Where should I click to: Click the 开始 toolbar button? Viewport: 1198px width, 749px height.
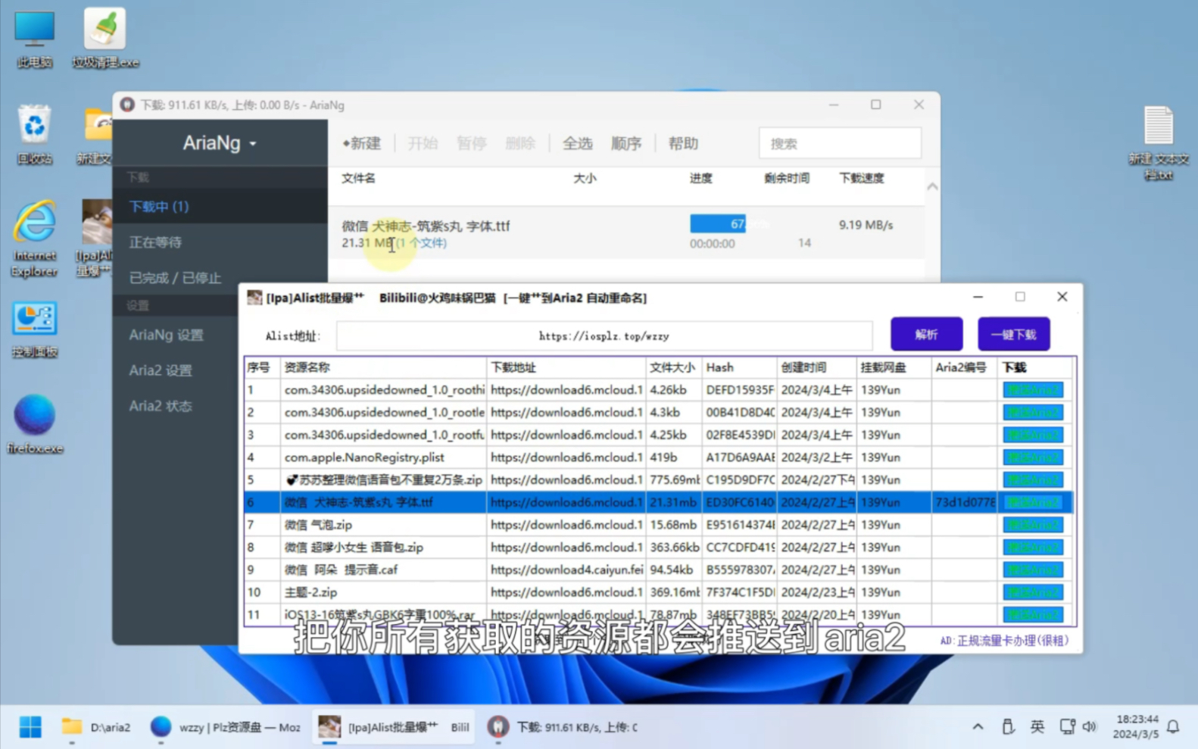[423, 143]
